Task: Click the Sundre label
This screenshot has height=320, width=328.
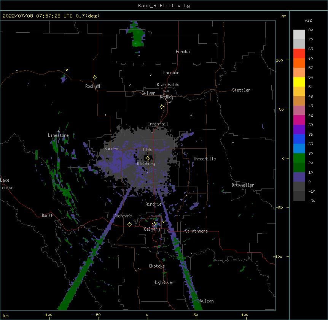Action: [111, 149]
